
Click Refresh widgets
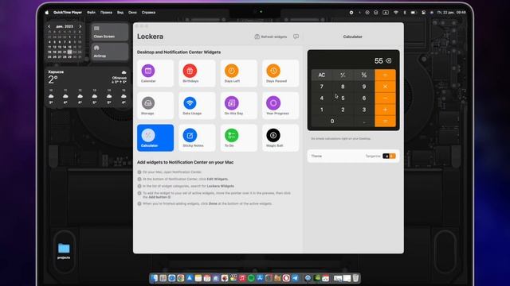coord(271,37)
